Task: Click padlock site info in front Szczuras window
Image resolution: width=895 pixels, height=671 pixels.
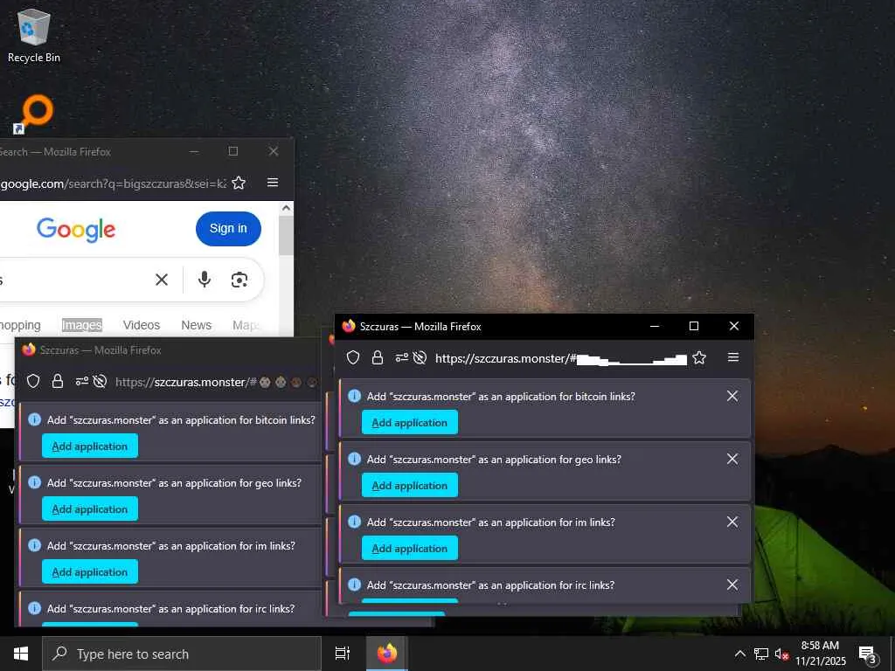Action: pos(378,357)
